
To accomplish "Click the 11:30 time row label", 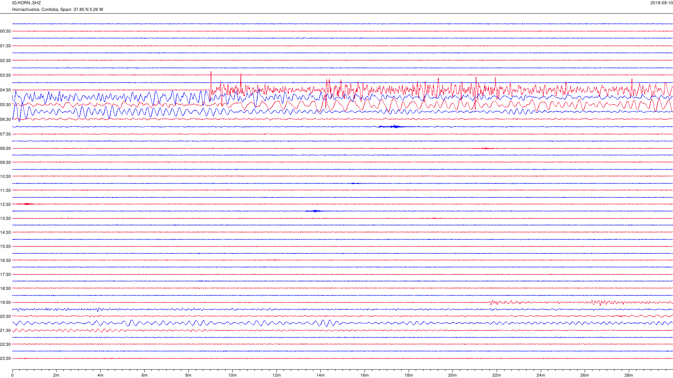I will (x=5, y=190).
